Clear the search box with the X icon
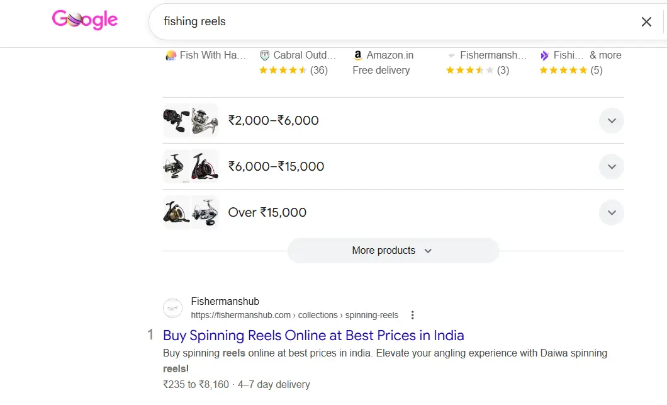 (x=646, y=22)
